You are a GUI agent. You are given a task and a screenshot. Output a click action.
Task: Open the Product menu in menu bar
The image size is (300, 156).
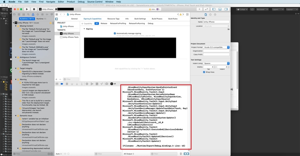pyautogui.click(x=71, y=2)
